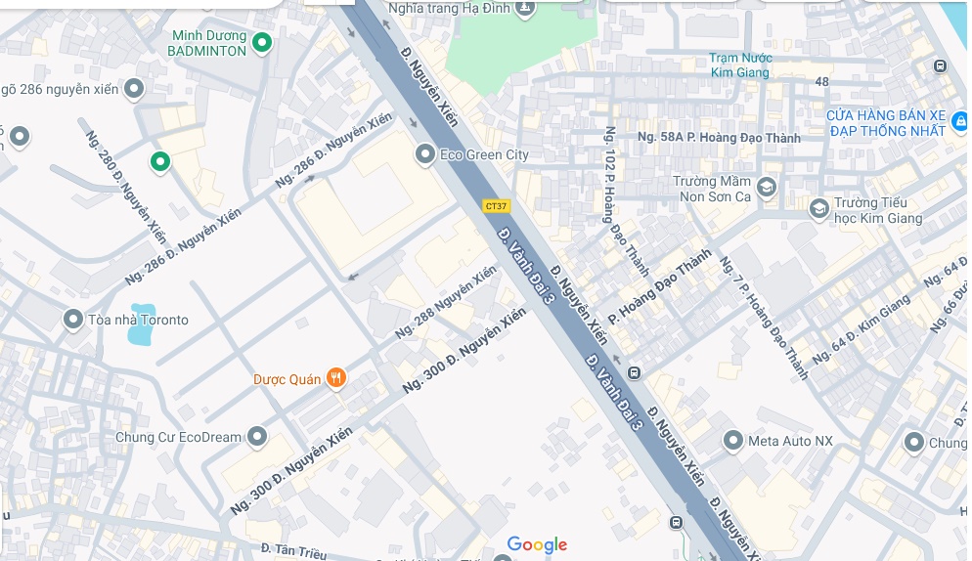Screen dimensions: 972x561
Task: Click the bus stop icon near P. Hoàng Đạo Thành
Action: (x=634, y=373)
